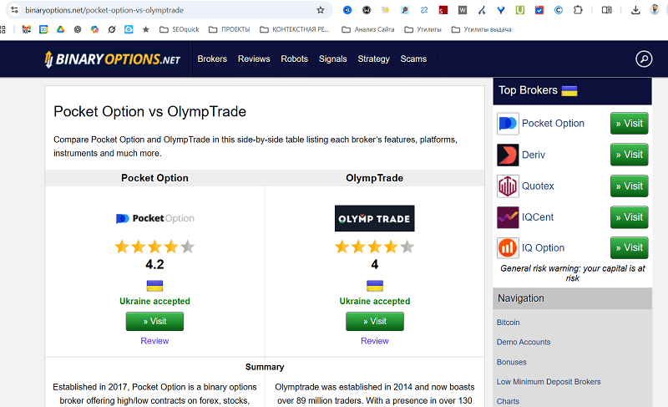Click Visit button next to Quotex
The image size is (668, 407).
point(630,186)
